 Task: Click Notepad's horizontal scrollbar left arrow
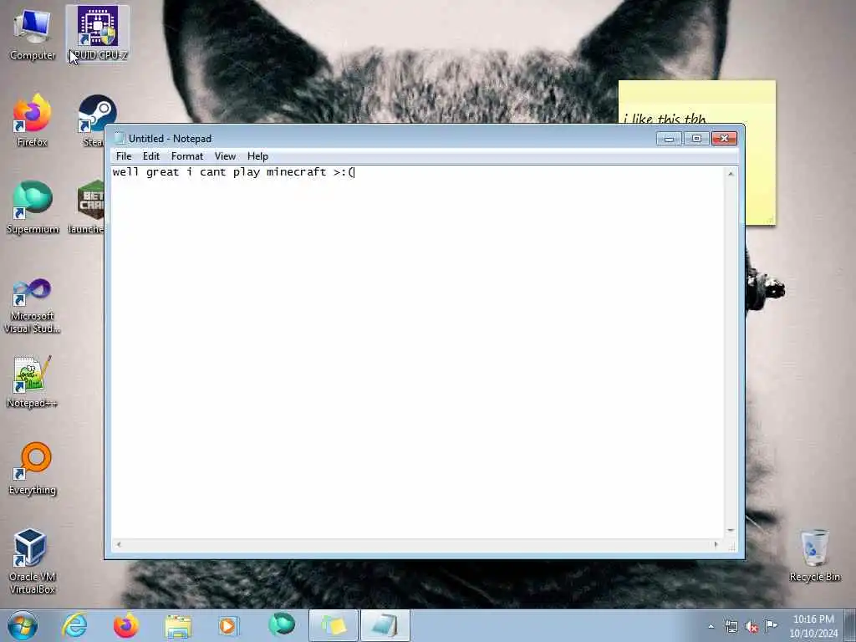coord(119,544)
